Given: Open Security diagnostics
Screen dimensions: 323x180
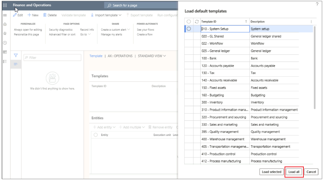Looking at the screenshot, I should (60, 30).
